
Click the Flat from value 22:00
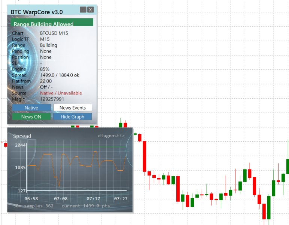click(46, 81)
